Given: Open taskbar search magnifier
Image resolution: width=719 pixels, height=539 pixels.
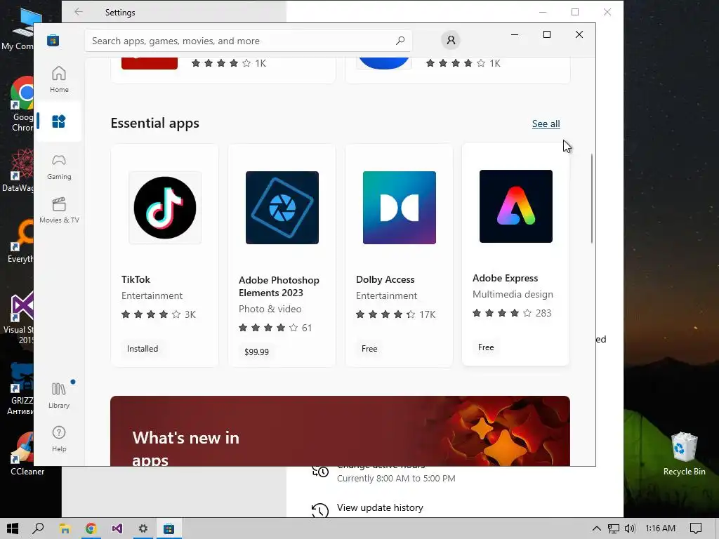Looking at the screenshot, I should point(38,528).
